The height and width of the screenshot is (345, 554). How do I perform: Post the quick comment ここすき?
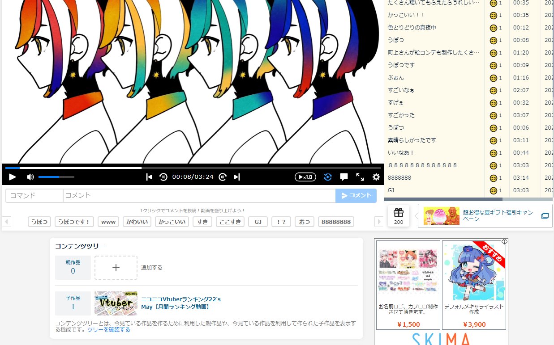230,222
